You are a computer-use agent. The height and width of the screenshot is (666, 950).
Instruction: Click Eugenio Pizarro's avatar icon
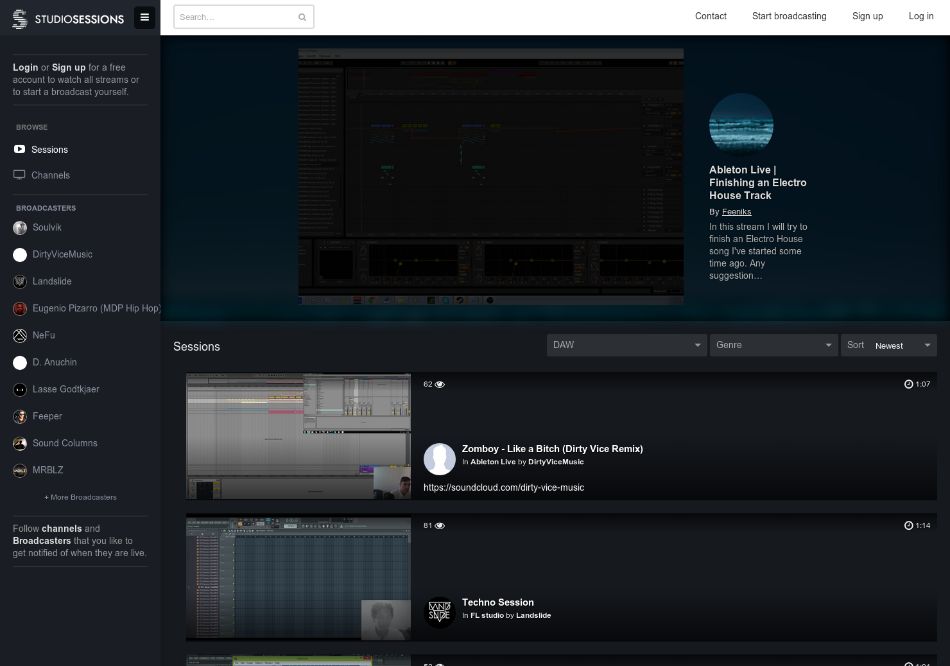20,309
